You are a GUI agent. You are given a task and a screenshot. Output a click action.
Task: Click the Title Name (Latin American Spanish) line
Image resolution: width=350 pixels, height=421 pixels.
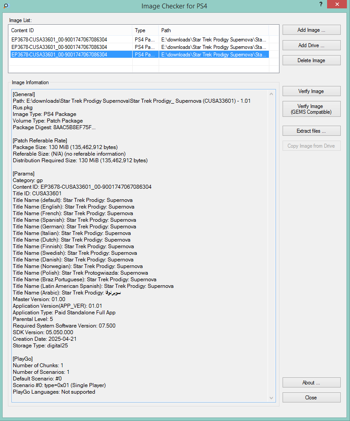pos(93,286)
